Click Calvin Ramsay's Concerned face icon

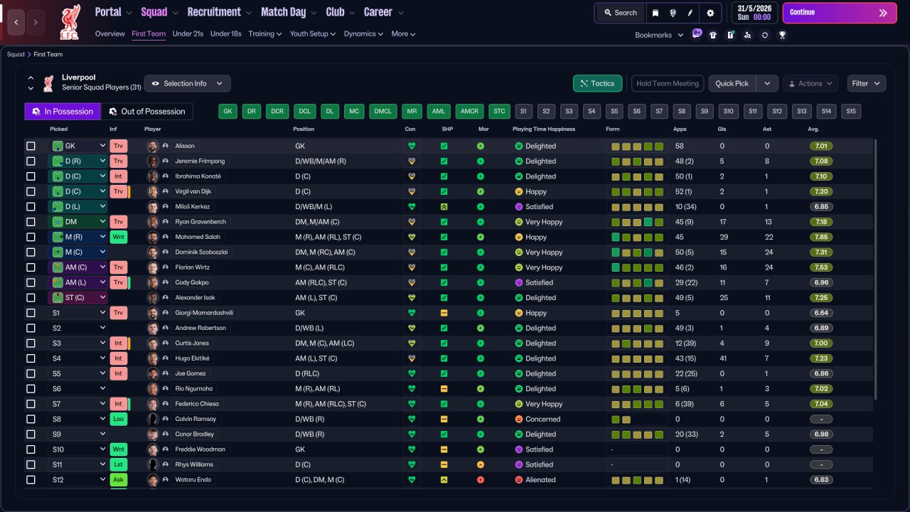[519, 419]
